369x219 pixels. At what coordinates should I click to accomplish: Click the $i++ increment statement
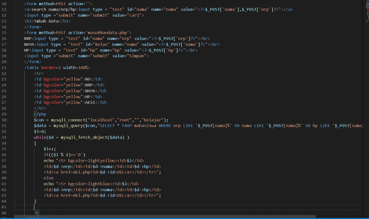(50, 149)
